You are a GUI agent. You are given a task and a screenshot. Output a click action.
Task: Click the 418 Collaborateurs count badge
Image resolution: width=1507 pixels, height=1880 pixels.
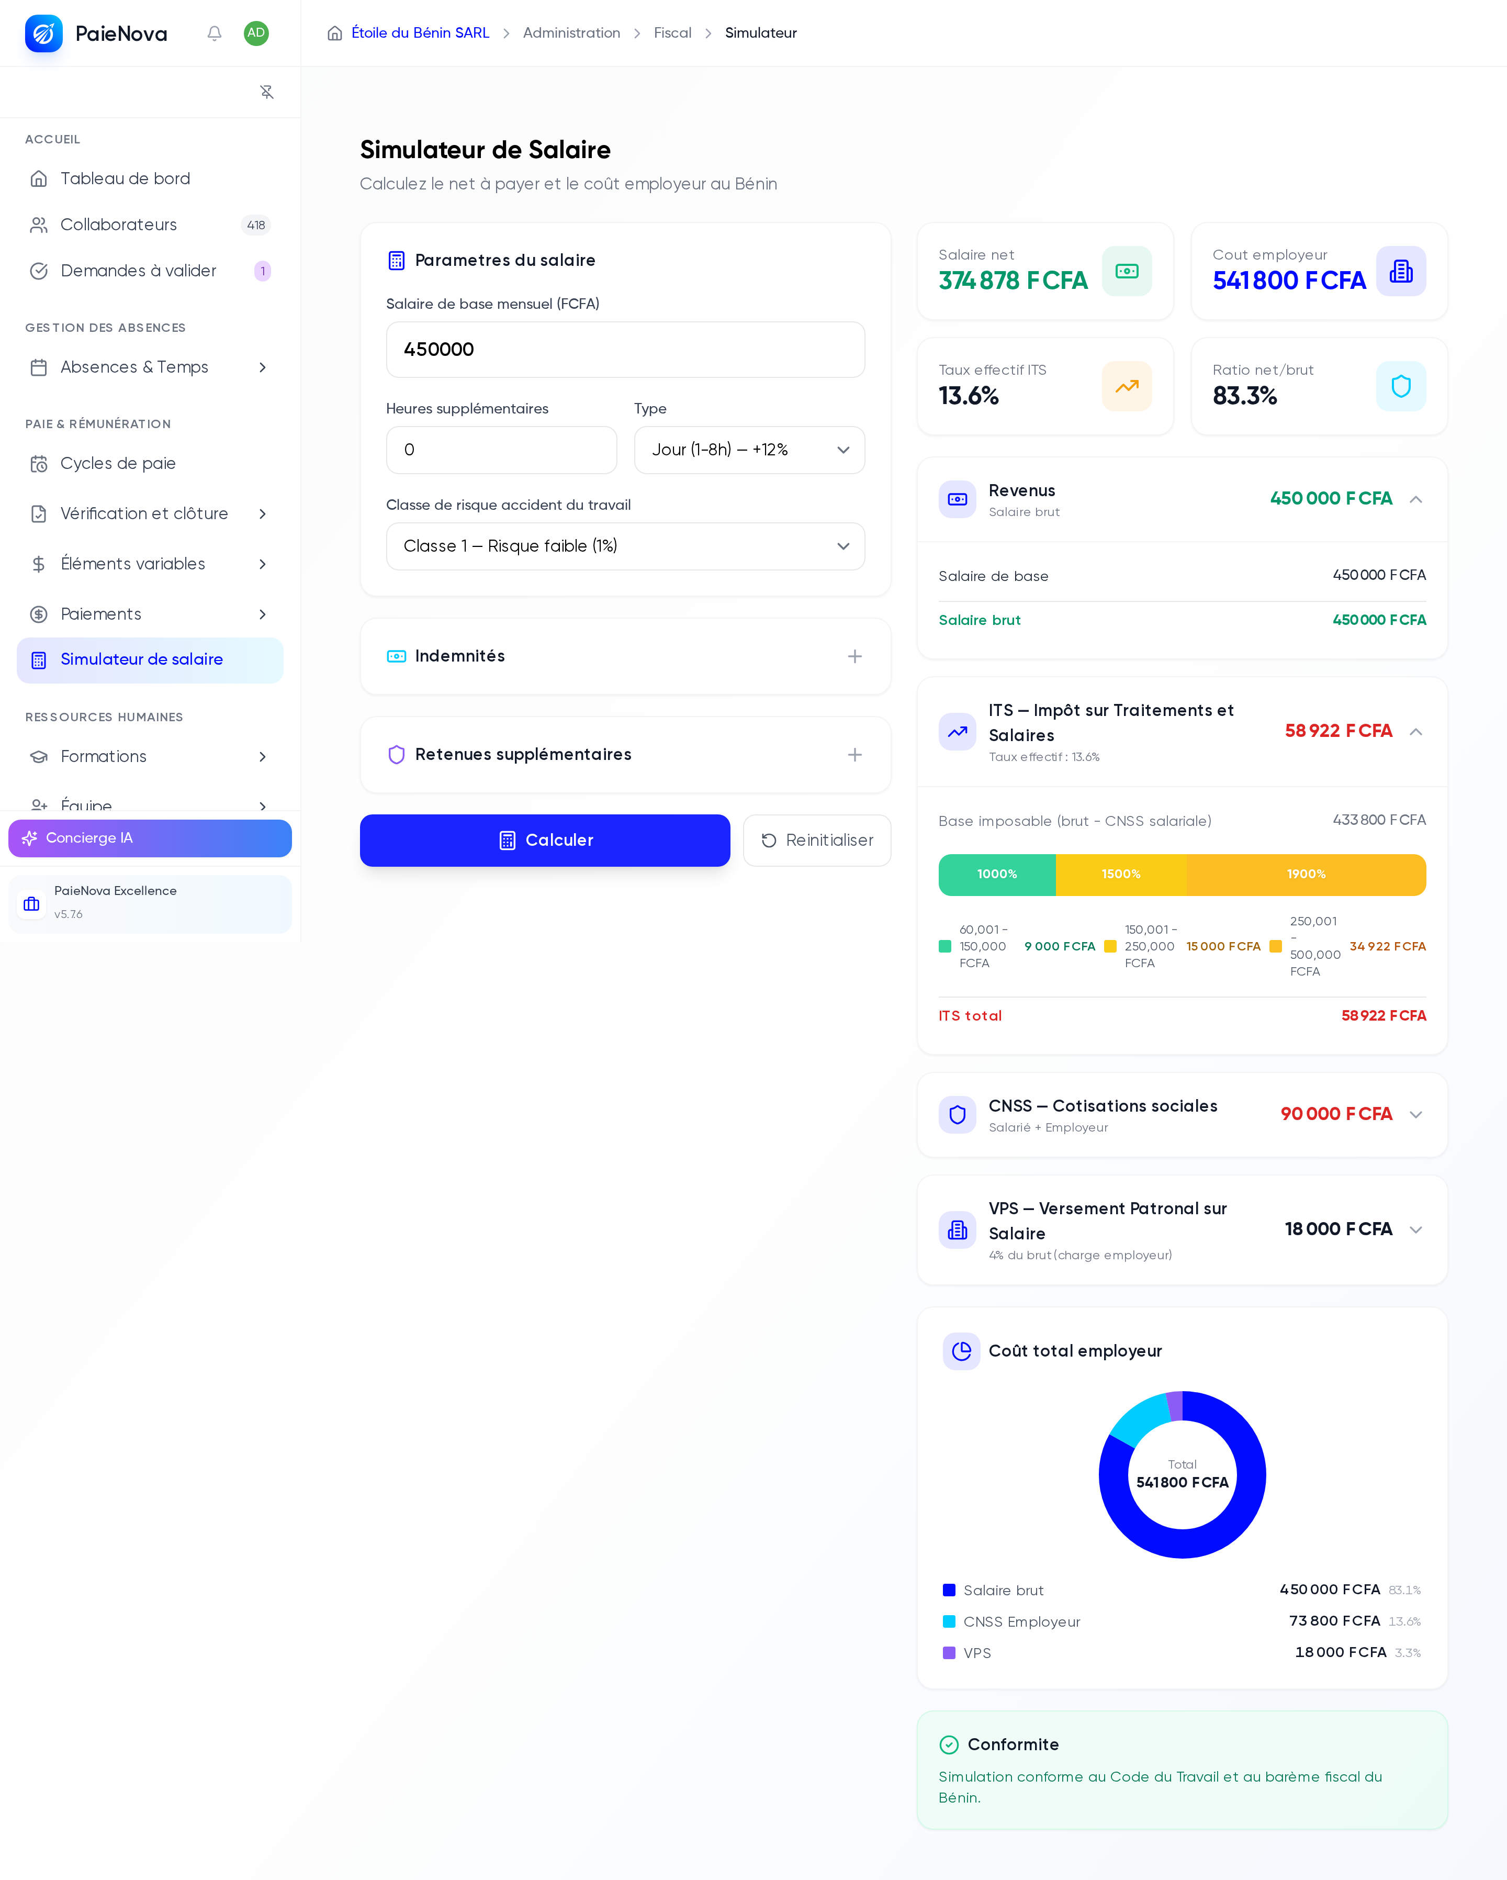(x=255, y=225)
